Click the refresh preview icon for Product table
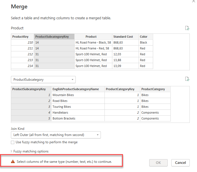The height and width of the screenshot is (172, 197). 187,28
